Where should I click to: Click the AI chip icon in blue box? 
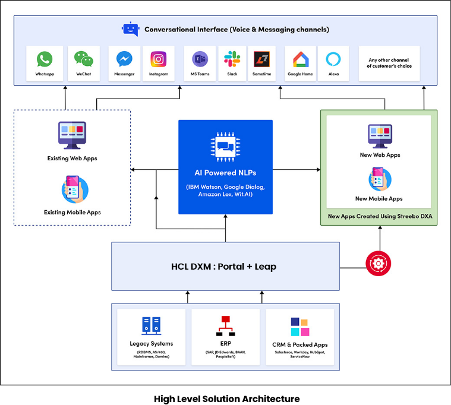[x=226, y=147]
